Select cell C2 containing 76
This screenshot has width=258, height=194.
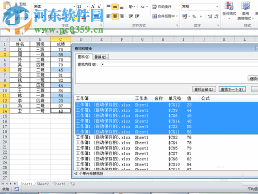click(60, 50)
